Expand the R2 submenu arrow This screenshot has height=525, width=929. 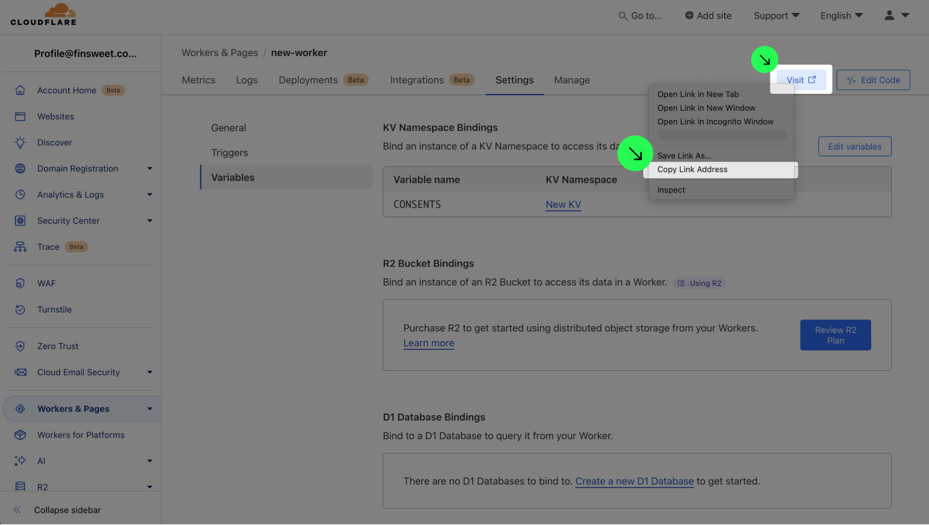[150, 487]
